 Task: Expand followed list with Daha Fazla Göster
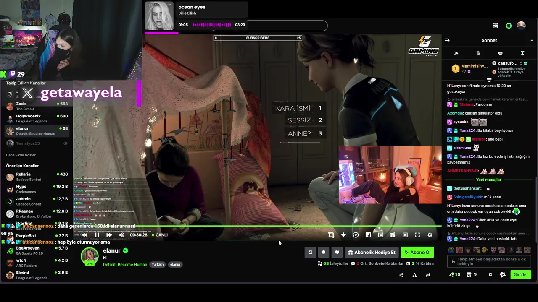click(x=21, y=155)
